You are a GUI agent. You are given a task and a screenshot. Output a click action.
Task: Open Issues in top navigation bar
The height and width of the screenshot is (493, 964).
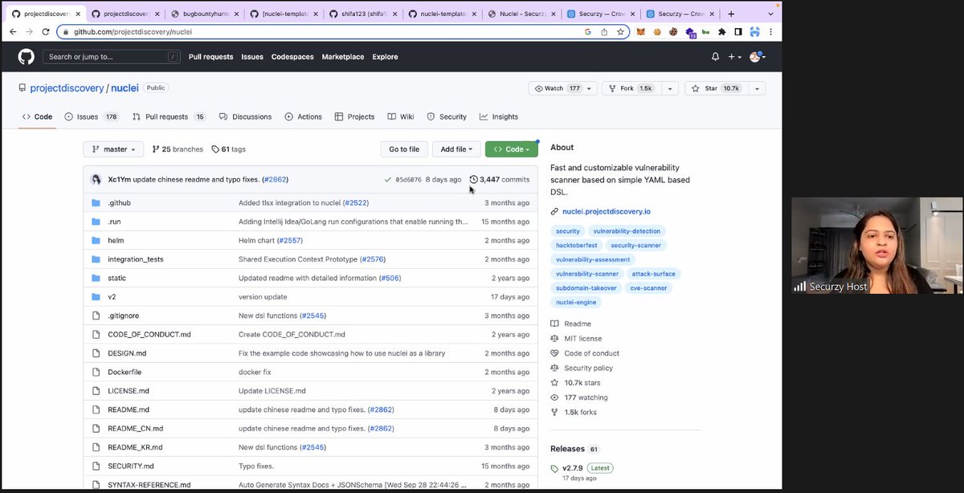[x=252, y=57]
